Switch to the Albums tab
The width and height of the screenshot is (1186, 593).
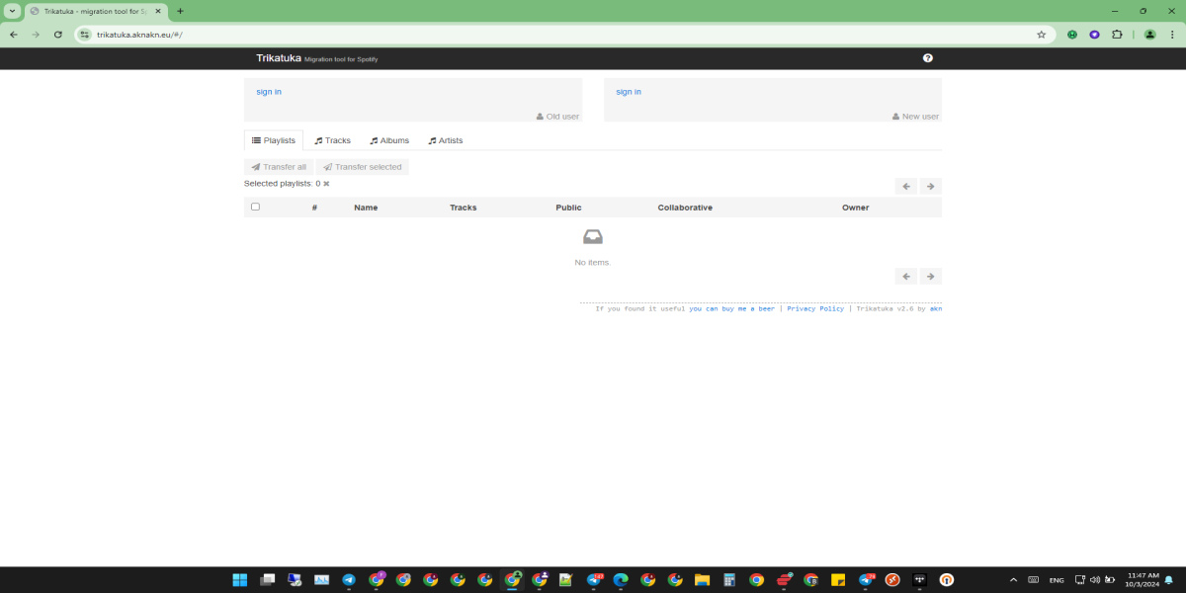click(x=389, y=140)
